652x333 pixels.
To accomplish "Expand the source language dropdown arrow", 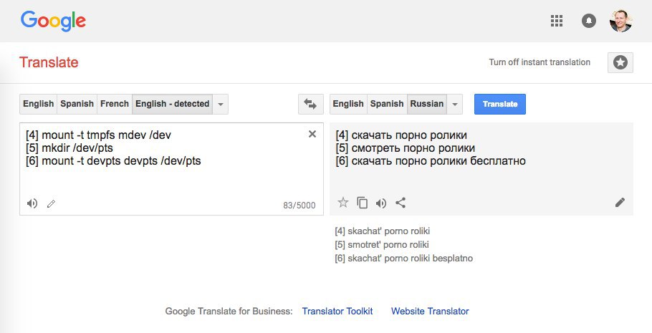I will [x=221, y=104].
